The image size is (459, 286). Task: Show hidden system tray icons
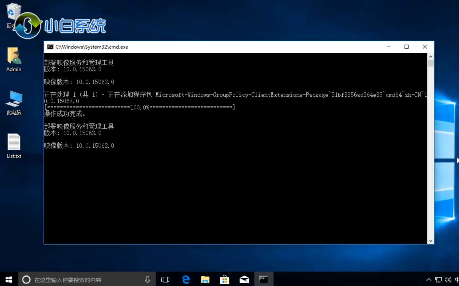pyautogui.click(x=429, y=280)
